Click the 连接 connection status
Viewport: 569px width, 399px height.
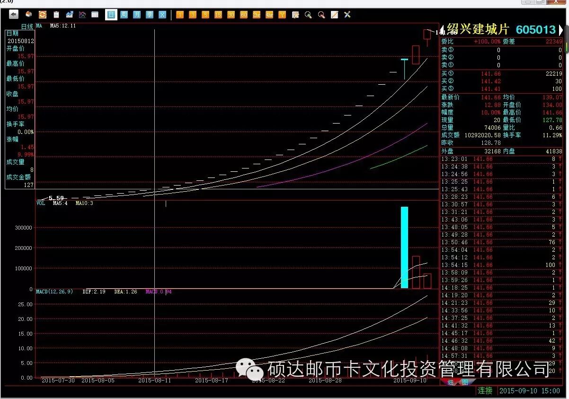click(x=485, y=391)
